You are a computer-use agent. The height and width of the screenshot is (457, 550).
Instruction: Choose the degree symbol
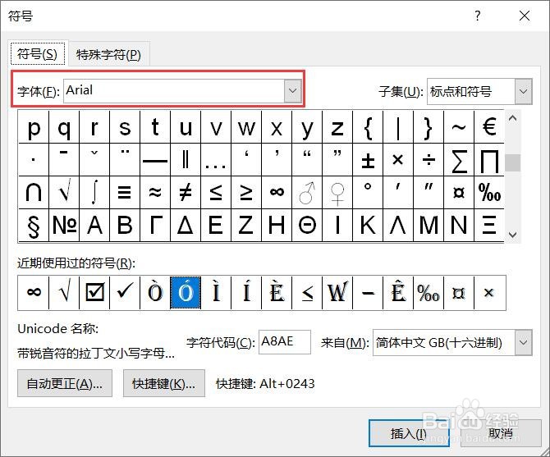coord(368,193)
